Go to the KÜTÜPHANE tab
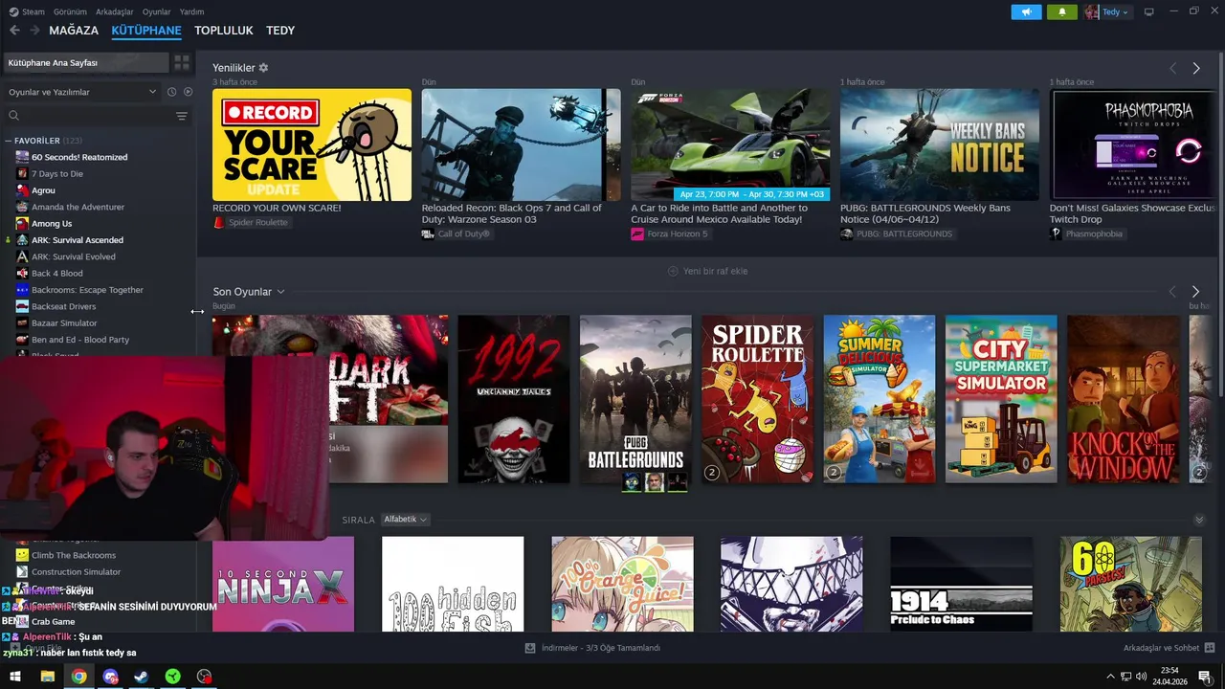 (146, 31)
